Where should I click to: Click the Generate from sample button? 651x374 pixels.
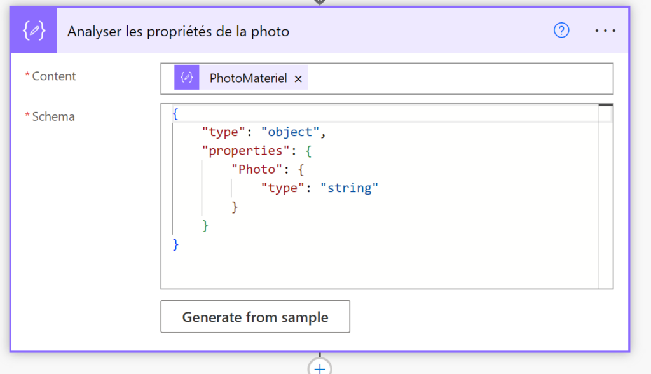point(256,317)
